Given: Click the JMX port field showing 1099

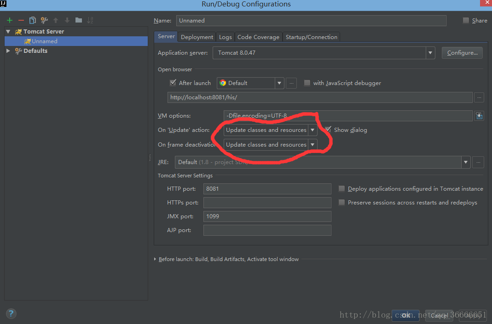Looking at the screenshot, I should [267, 216].
